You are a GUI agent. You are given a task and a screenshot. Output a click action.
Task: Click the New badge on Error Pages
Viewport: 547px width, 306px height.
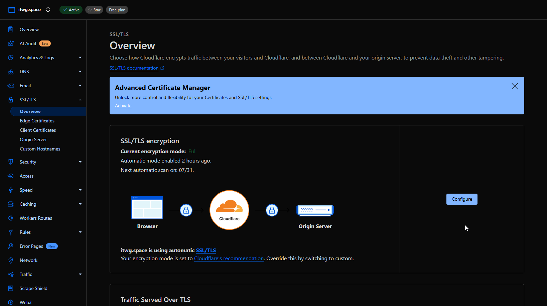pos(52,246)
